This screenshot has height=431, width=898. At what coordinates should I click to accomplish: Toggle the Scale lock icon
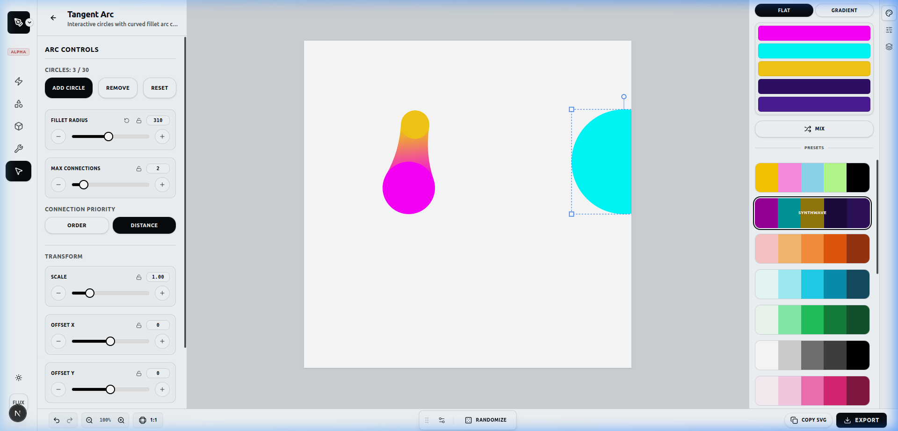click(139, 277)
